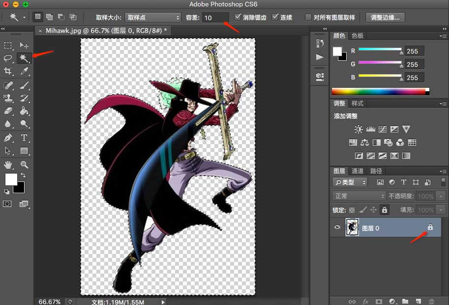Add layer mask button
The height and width of the screenshot is (305, 449).
point(379,301)
